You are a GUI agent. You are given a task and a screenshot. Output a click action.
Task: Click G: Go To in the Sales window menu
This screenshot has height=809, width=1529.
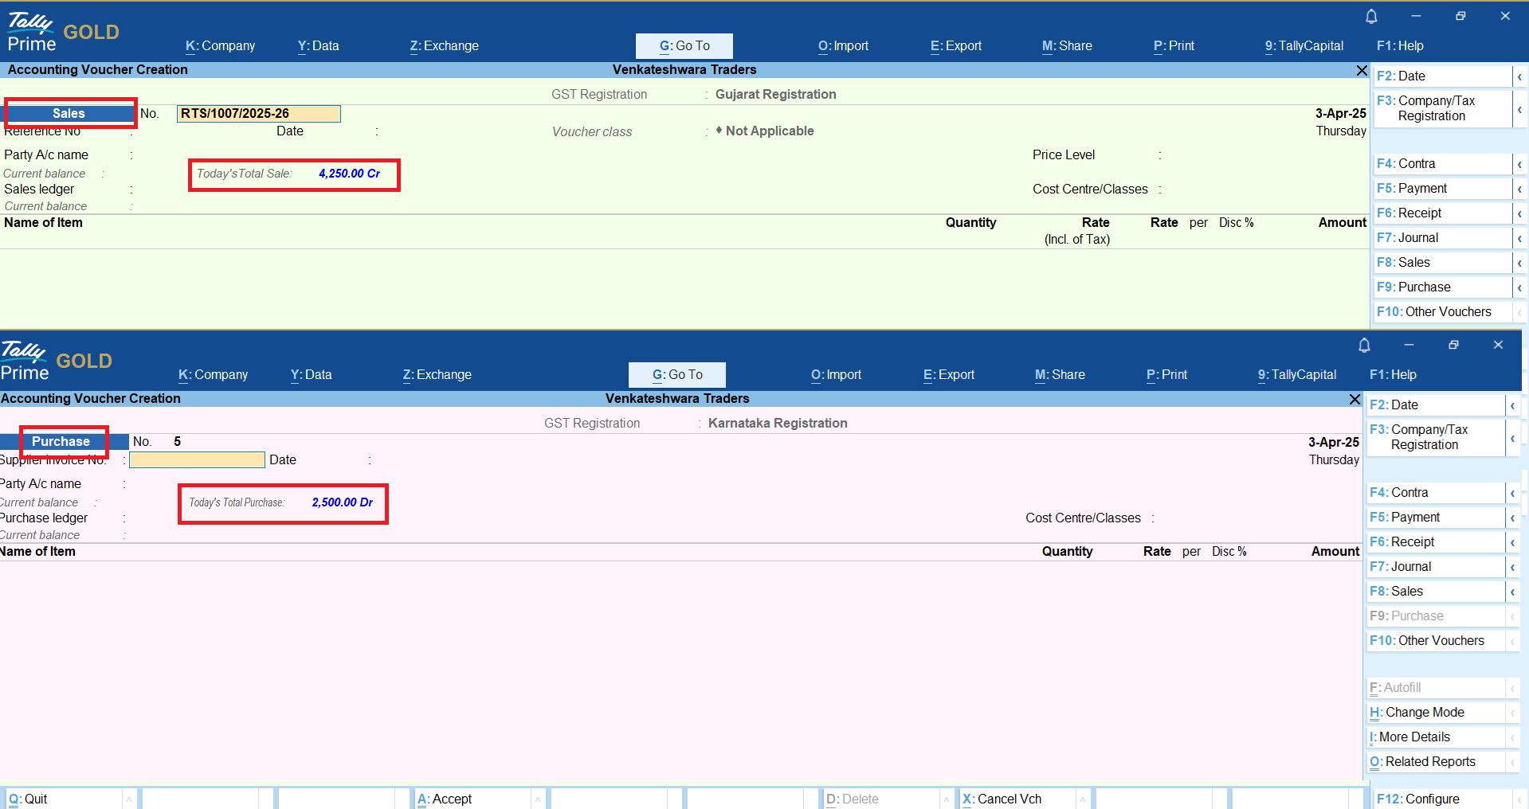pyautogui.click(x=684, y=46)
